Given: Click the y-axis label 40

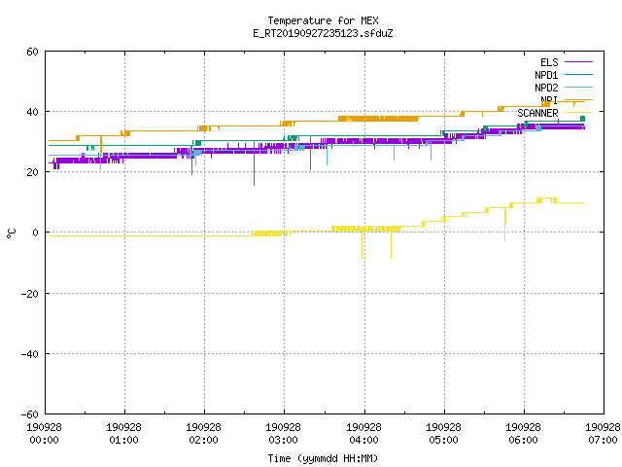Looking at the screenshot, I should (32, 112).
